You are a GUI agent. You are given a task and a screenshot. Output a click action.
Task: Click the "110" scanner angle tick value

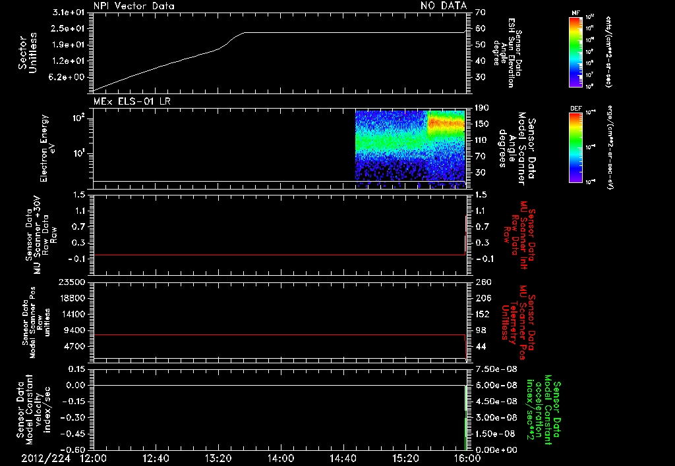pos(482,140)
